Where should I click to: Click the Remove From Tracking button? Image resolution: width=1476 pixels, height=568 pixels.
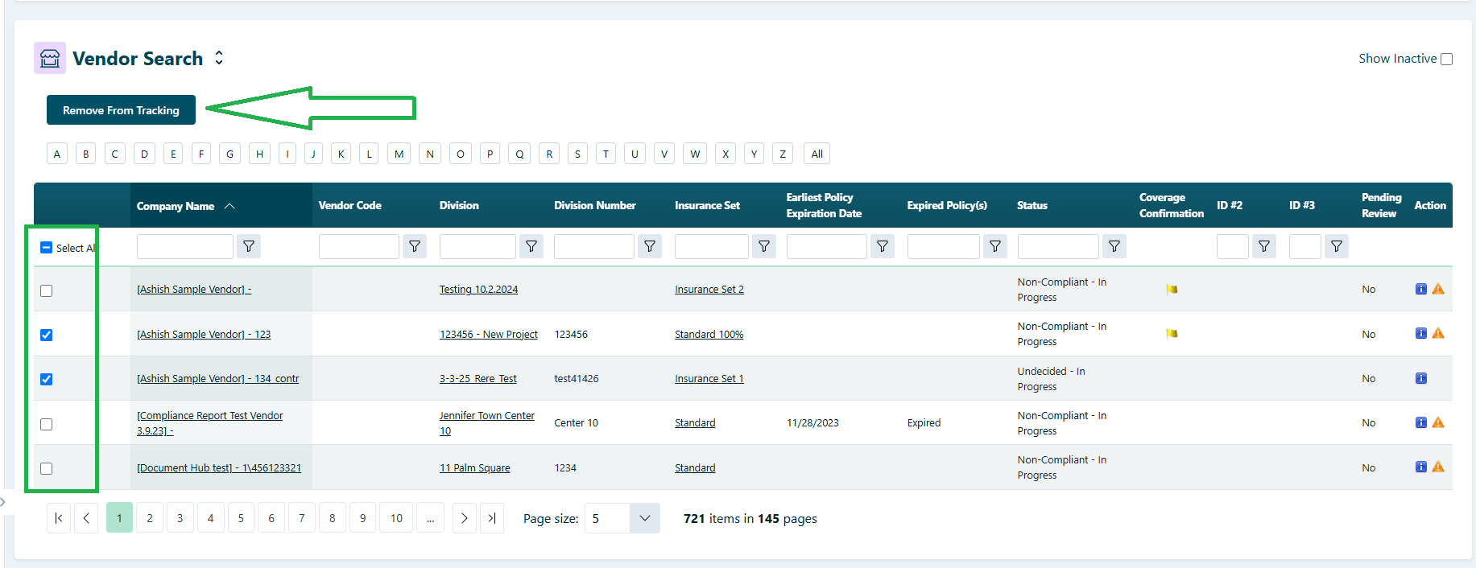click(121, 110)
